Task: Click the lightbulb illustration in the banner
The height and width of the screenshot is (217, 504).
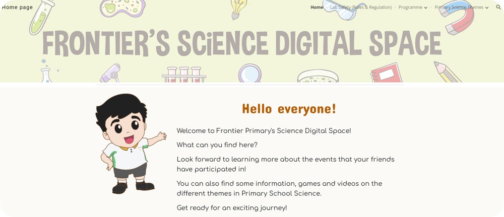Action: point(239,9)
